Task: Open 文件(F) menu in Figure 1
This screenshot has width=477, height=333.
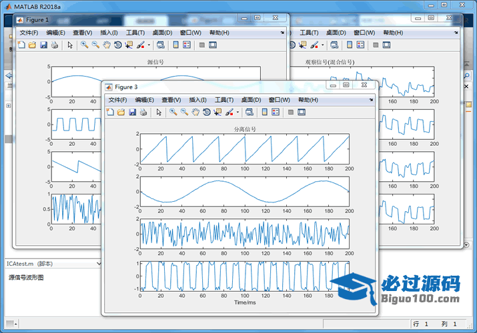Action: point(29,33)
